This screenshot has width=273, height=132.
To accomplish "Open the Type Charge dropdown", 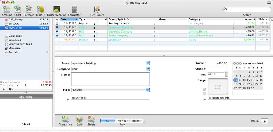I will coord(148,90).
